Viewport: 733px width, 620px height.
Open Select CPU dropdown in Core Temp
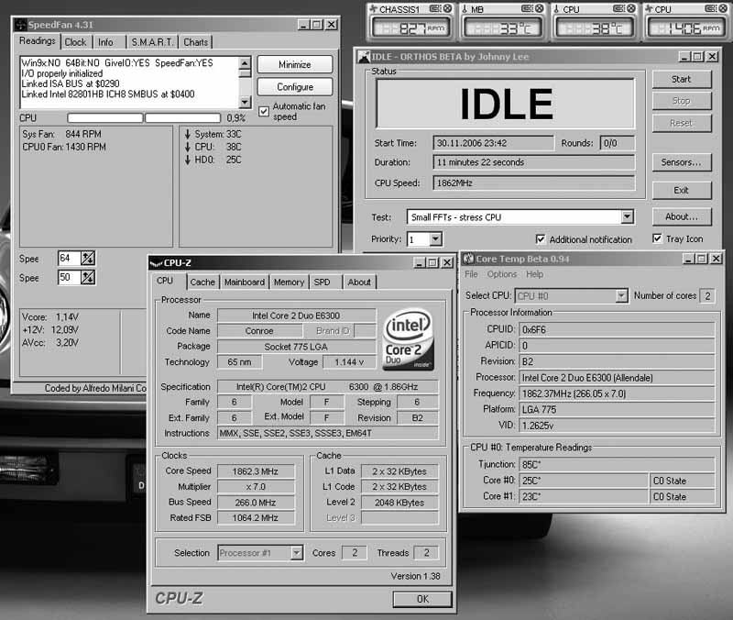621,295
